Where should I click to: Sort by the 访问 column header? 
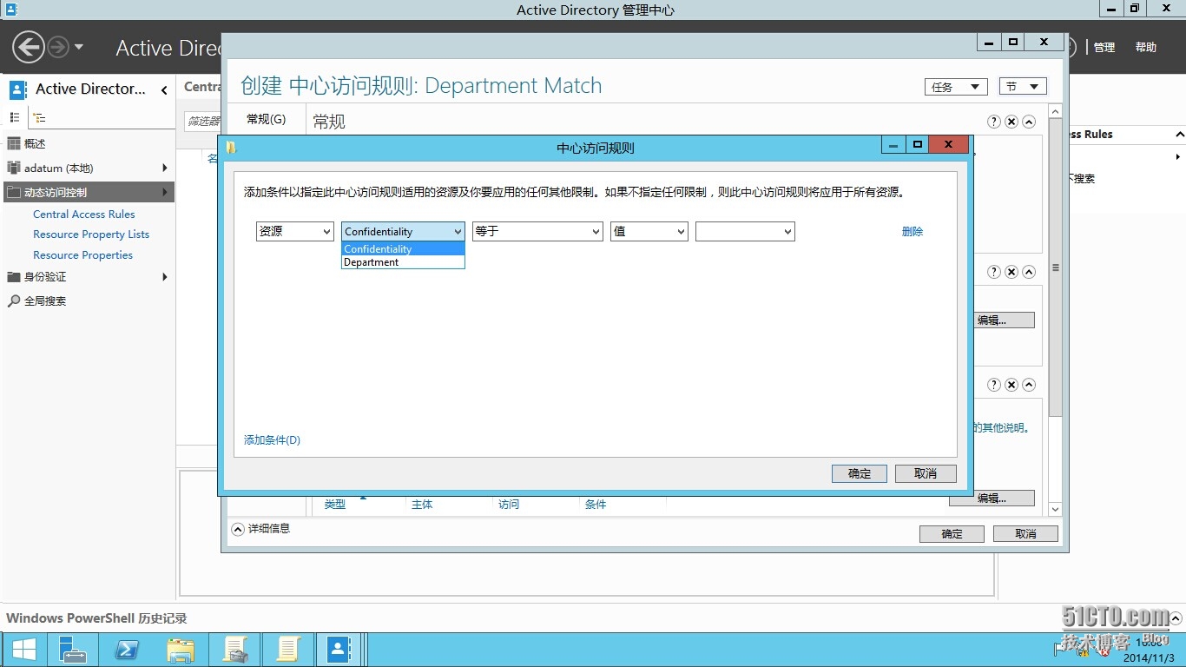pos(509,505)
